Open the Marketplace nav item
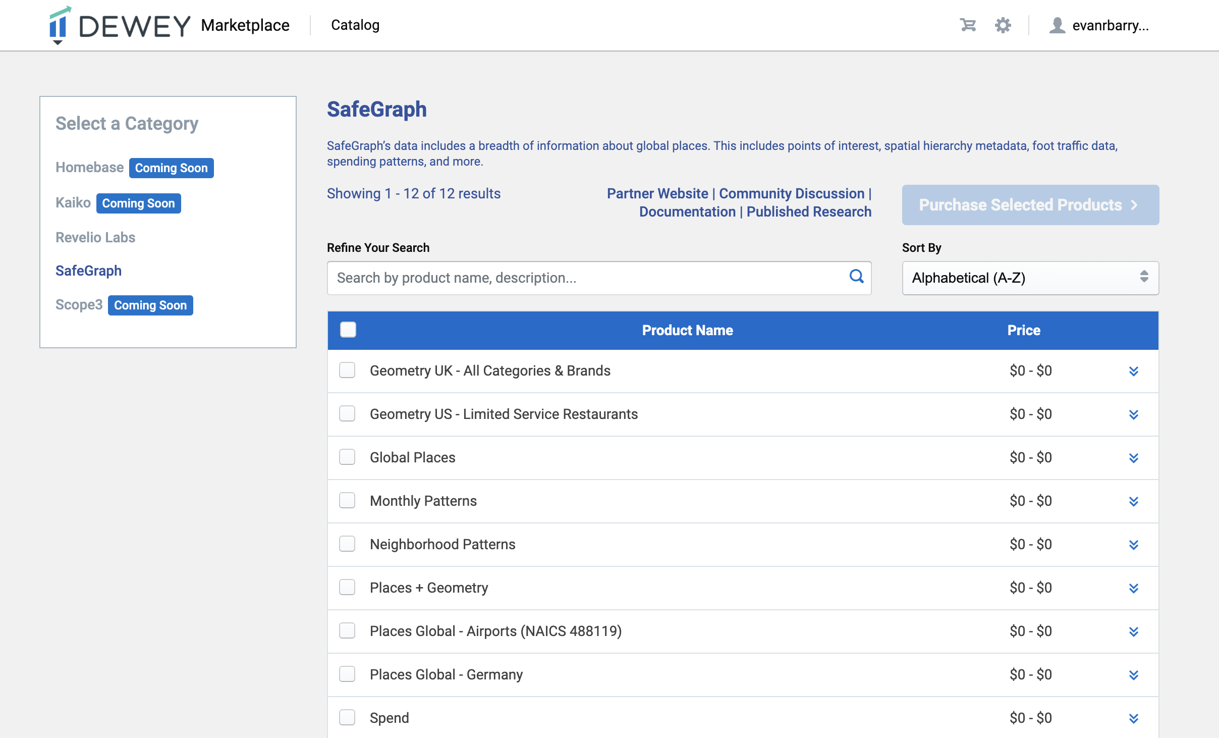The width and height of the screenshot is (1219, 738). tap(245, 25)
